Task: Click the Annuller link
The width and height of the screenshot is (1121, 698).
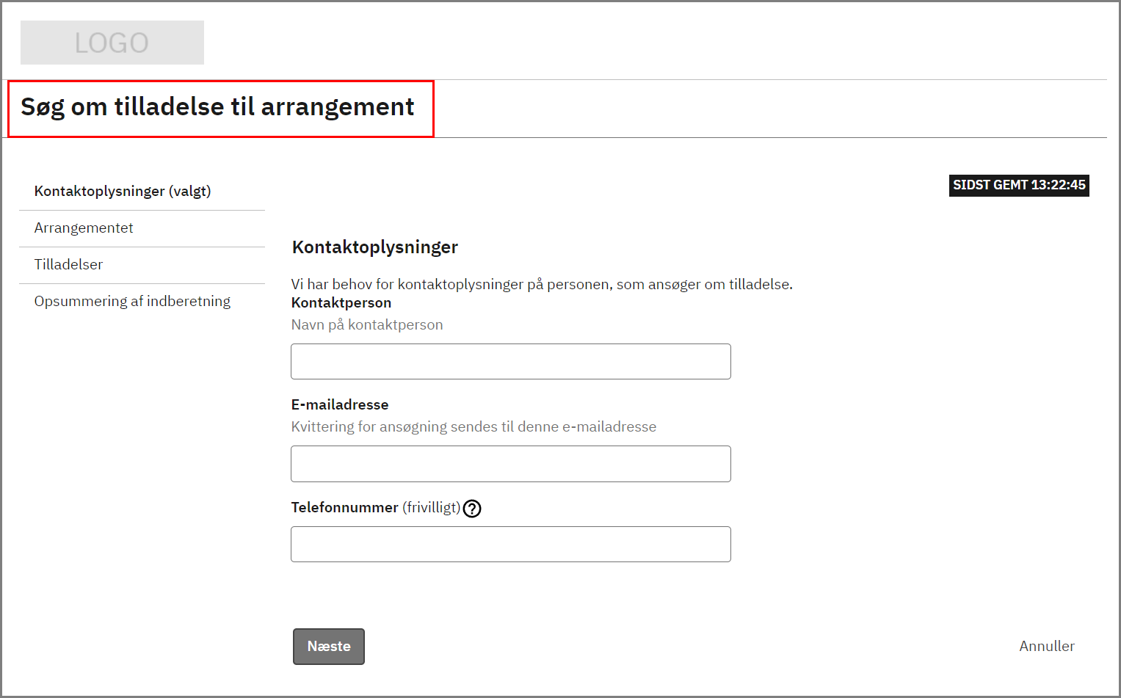Action: coord(1046,647)
